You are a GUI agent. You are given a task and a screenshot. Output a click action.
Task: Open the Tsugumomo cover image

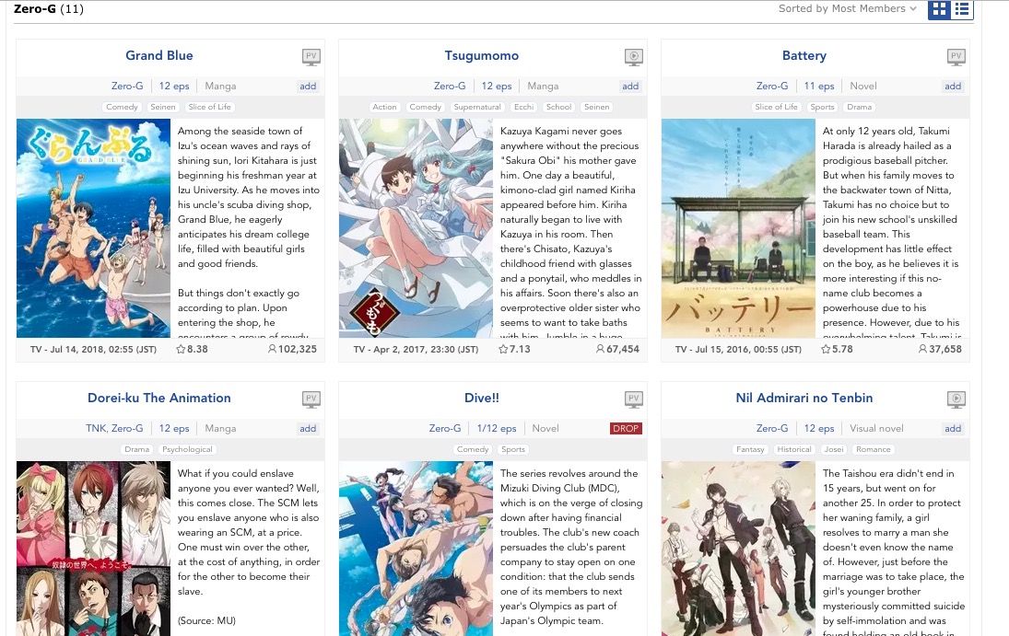click(416, 228)
